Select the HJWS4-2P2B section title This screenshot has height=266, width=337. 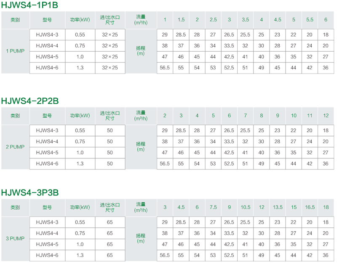pyautogui.click(x=30, y=101)
